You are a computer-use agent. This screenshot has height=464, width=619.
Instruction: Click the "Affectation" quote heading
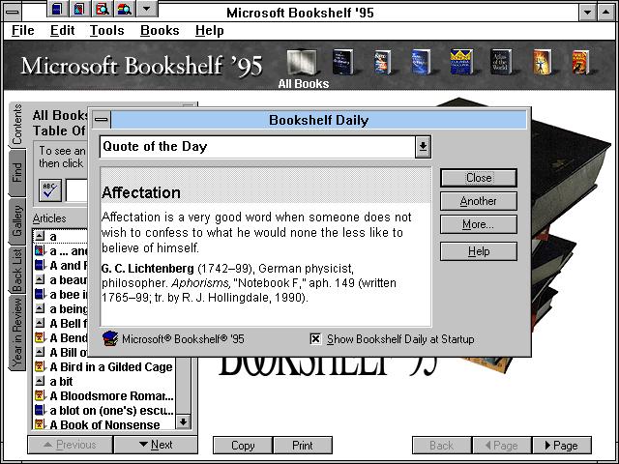pyautogui.click(x=141, y=192)
